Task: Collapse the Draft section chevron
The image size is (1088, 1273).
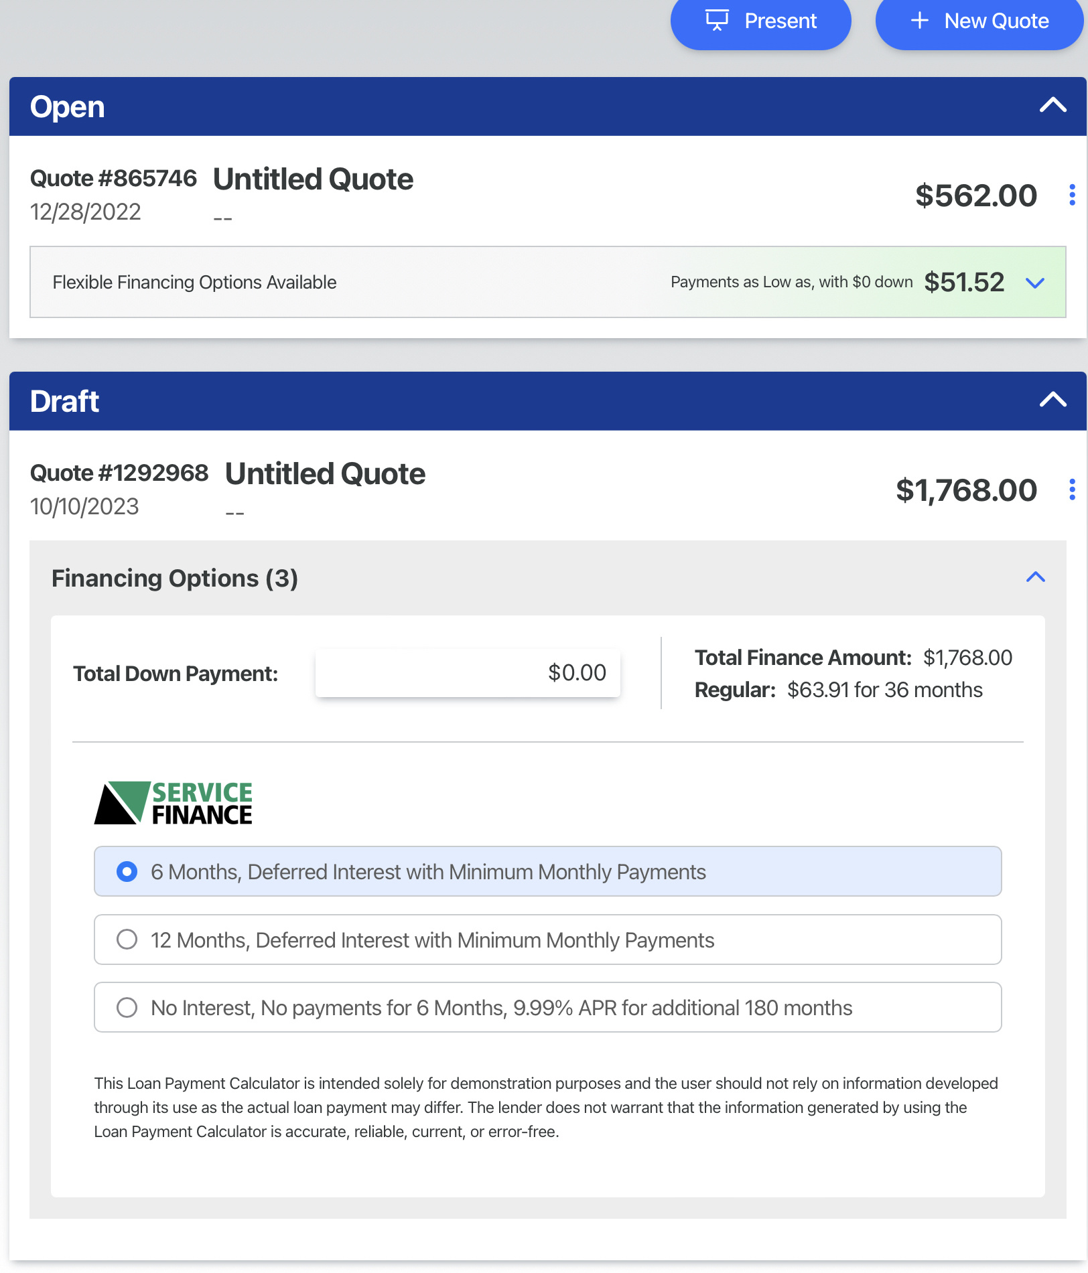Action: tap(1052, 400)
